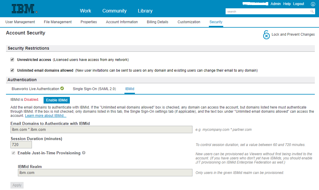Open the Account Information tab
Screen dimensions: 319x190
pos(122,22)
